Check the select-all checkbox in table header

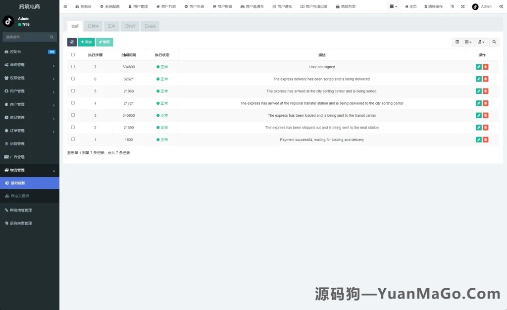(73, 54)
